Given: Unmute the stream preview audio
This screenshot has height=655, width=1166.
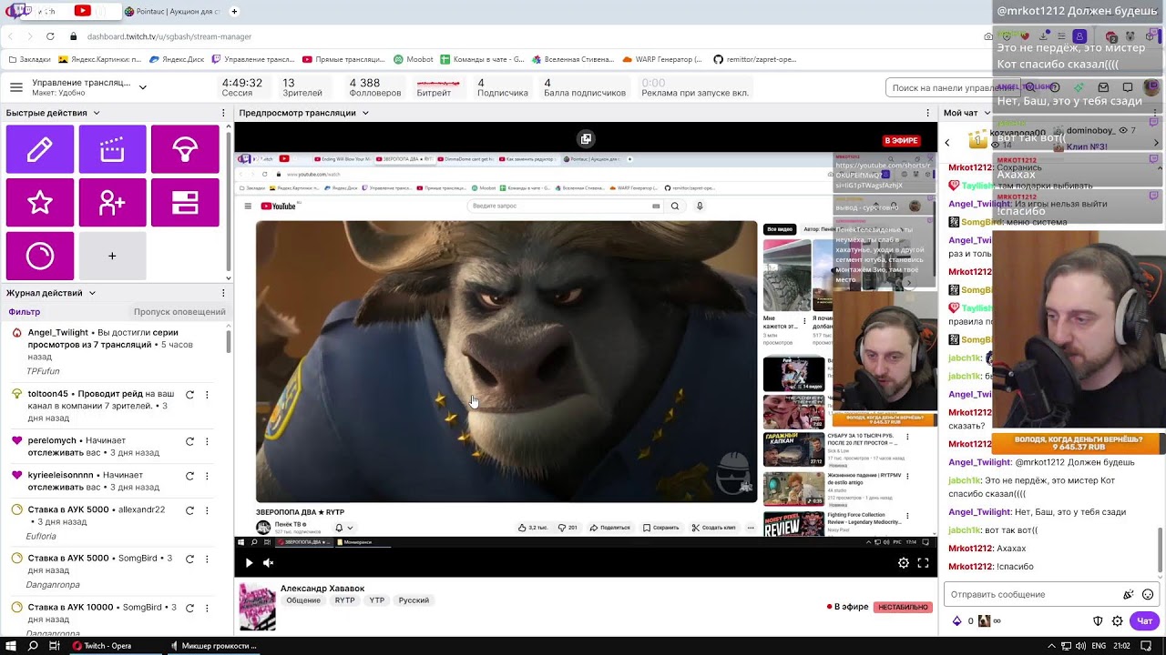Looking at the screenshot, I should pos(268,563).
